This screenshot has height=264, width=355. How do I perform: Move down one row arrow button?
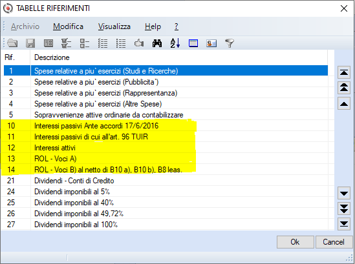344,193
